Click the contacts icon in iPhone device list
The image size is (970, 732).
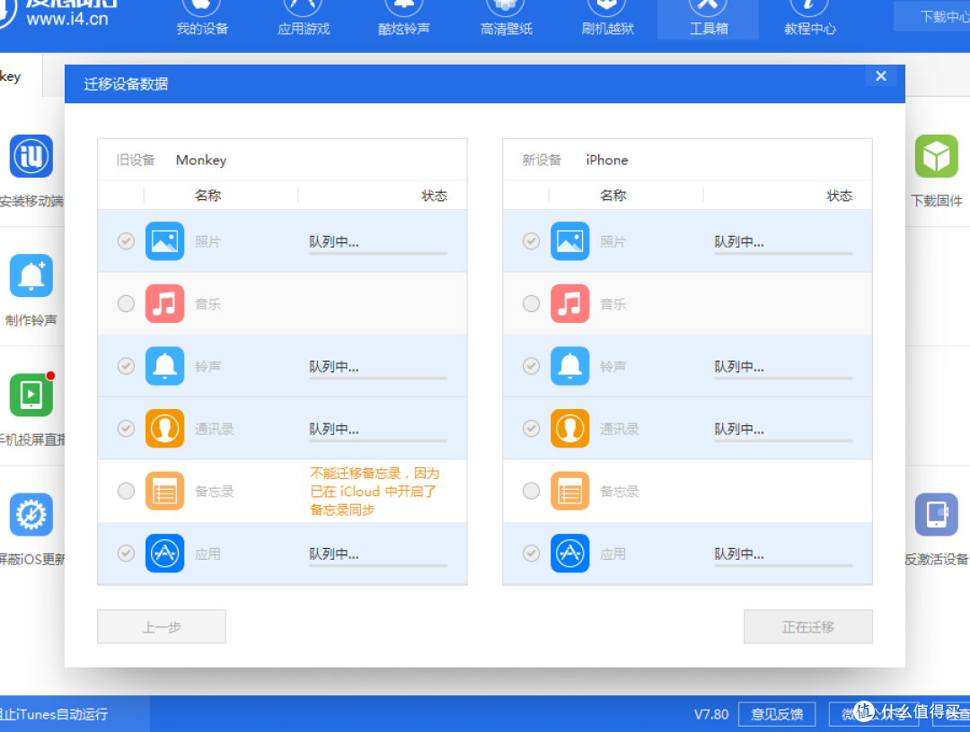[x=569, y=428]
